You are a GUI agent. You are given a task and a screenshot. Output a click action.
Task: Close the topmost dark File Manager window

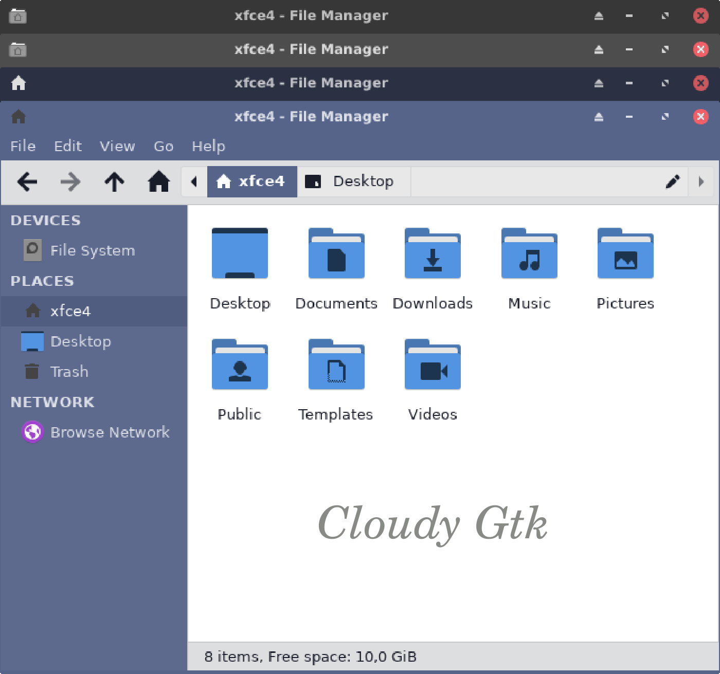(x=700, y=16)
